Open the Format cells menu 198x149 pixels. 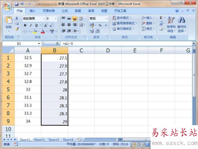click(148, 29)
